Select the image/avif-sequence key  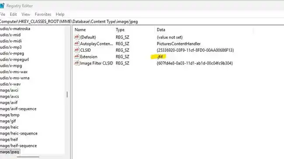point(18,109)
